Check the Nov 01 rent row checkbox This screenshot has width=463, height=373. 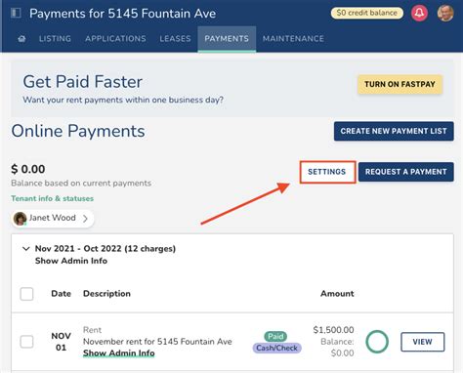coord(26,342)
